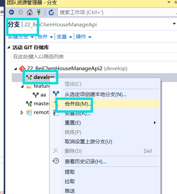Image resolution: width=177 pixels, height=194 pixels.
Task: Choose 合并自(M)... in the context menu
Action: coord(105,104)
